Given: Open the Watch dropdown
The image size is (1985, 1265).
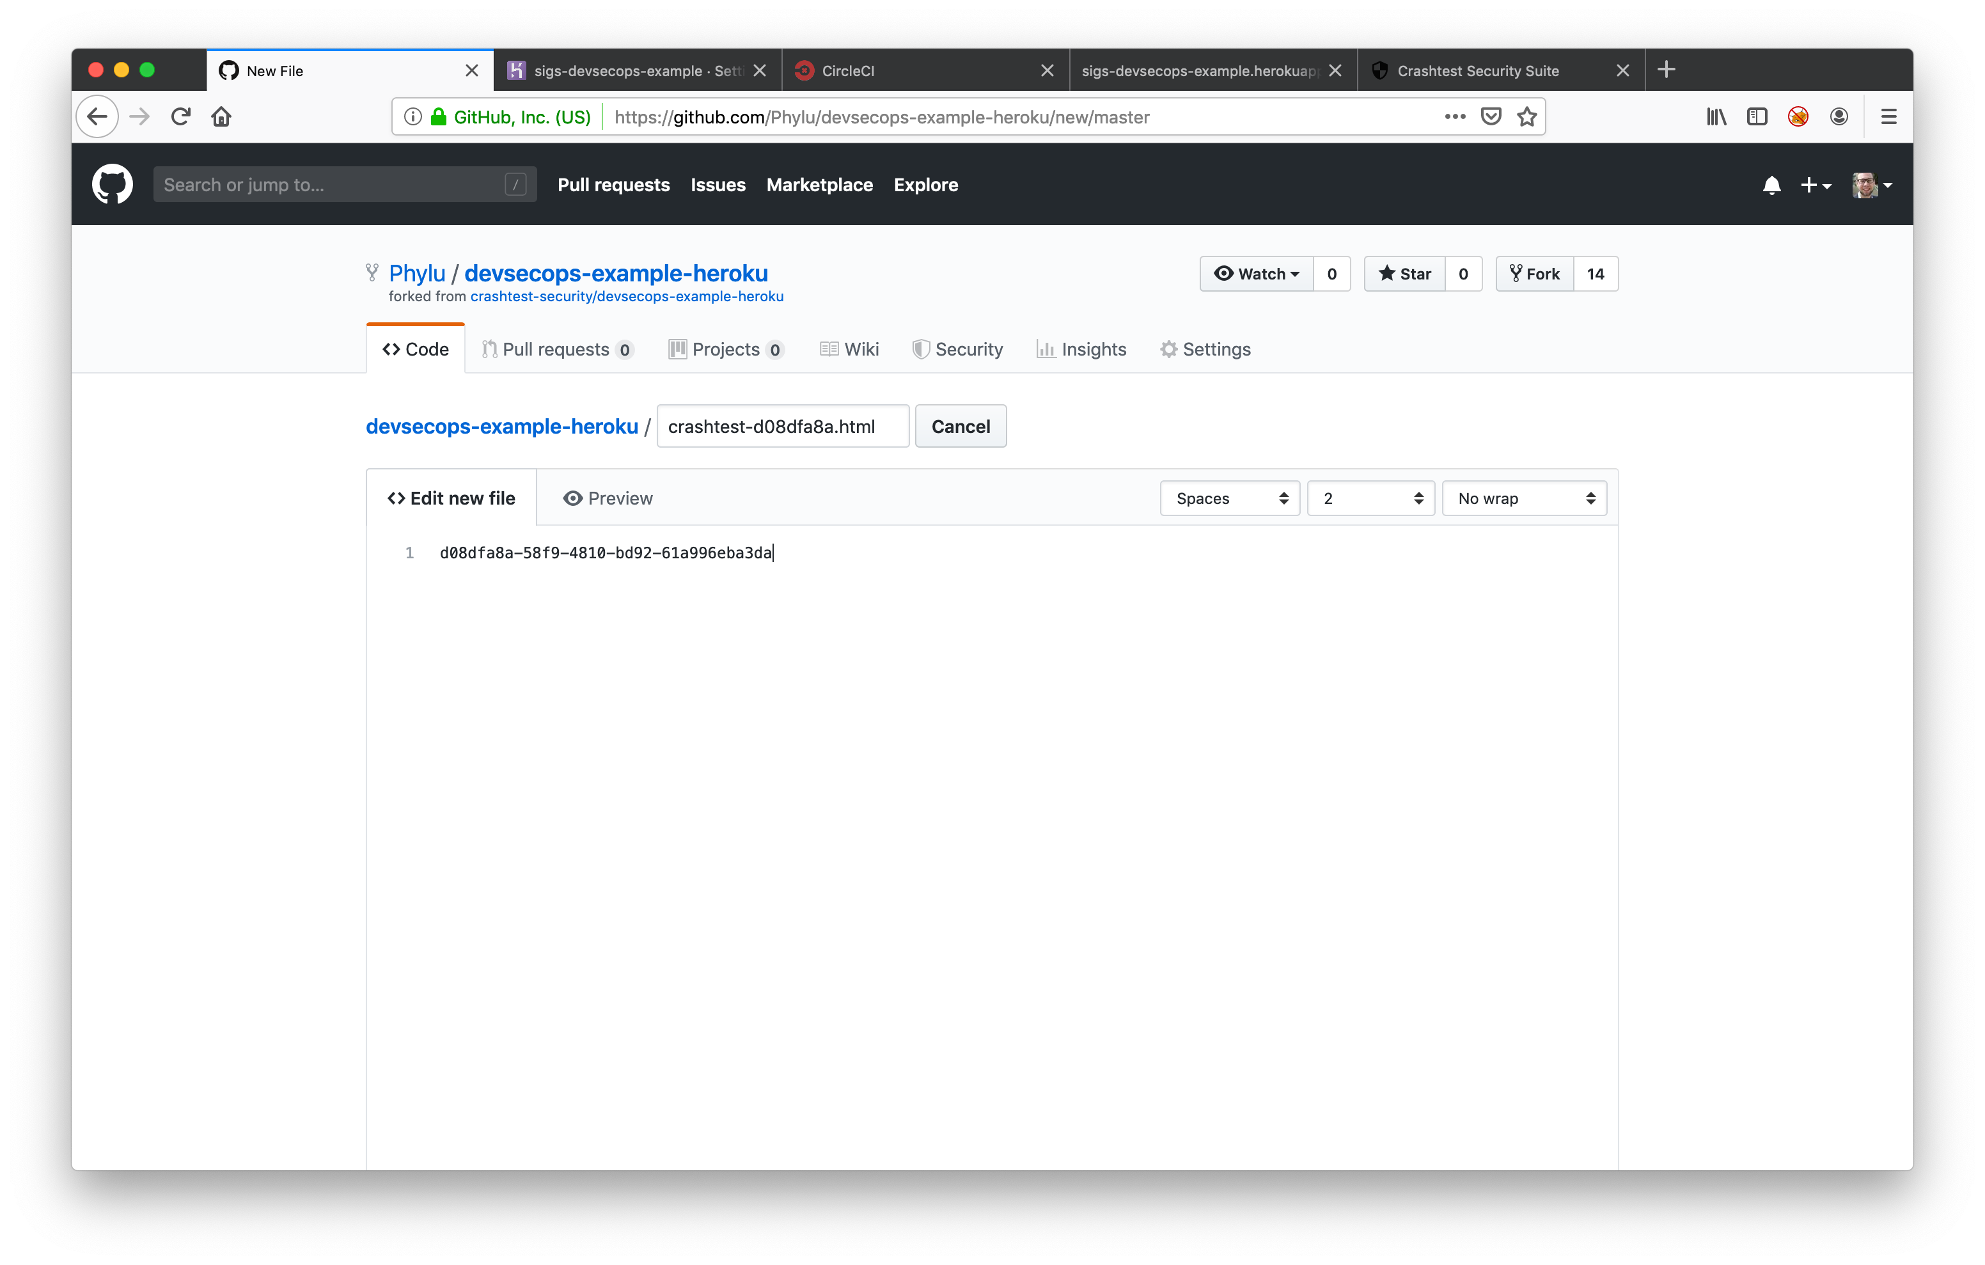Looking at the screenshot, I should [x=1256, y=274].
